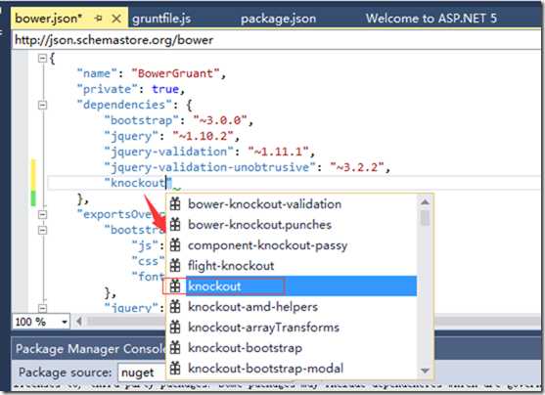Viewport: 545px width, 395px height.
Task: Choose flight-knockout suggestion
Action: point(231,266)
